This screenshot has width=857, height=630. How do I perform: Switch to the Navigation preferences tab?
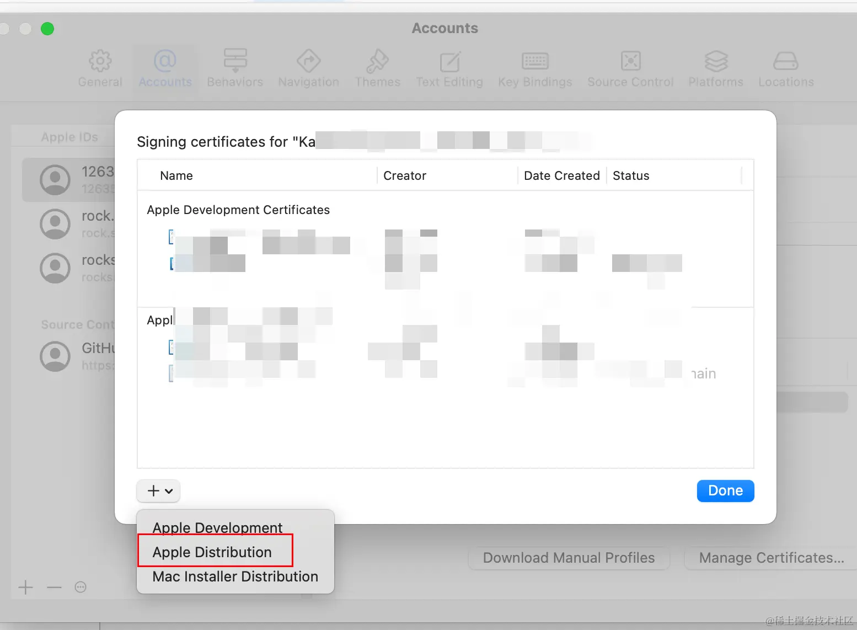(308, 69)
